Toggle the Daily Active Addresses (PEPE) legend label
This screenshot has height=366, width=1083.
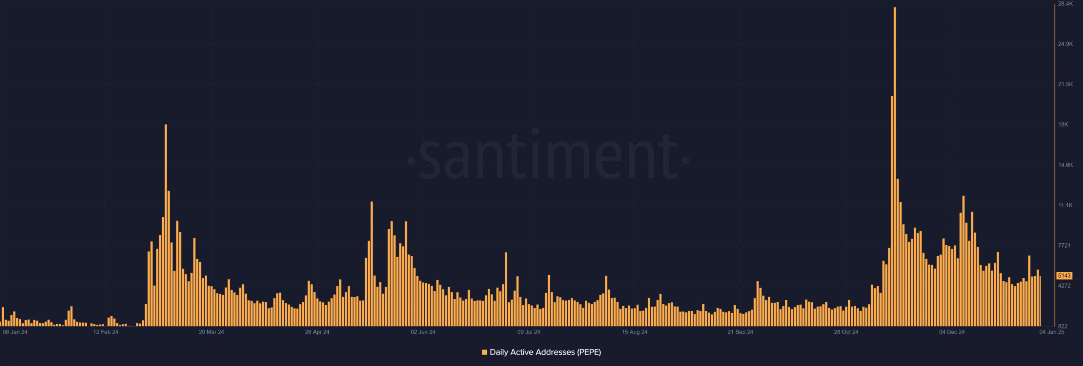pyautogui.click(x=545, y=352)
